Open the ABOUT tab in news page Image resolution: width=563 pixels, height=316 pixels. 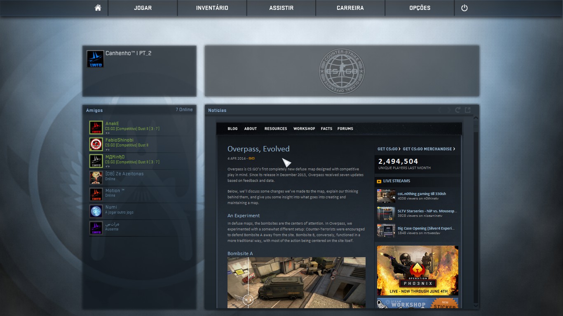tap(251, 129)
